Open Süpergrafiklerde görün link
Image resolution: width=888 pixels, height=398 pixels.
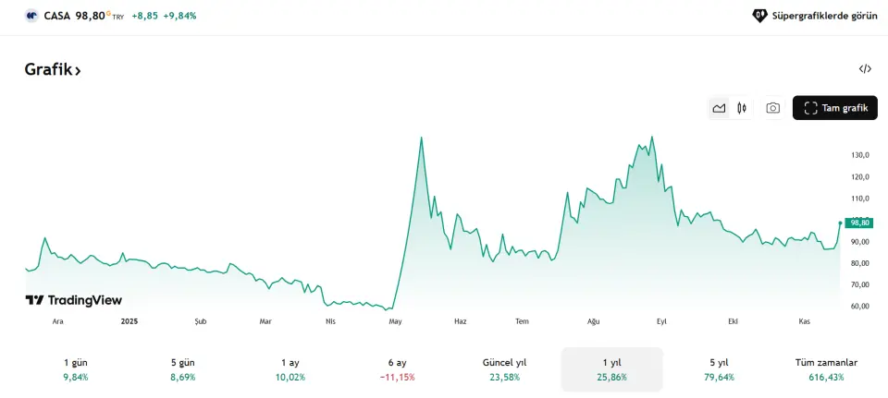point(824,16)
